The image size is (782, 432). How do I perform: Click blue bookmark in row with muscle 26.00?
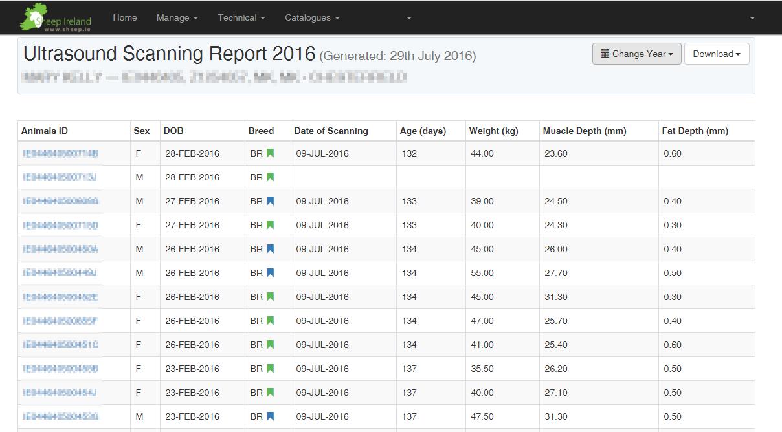[x=271, y=249]
